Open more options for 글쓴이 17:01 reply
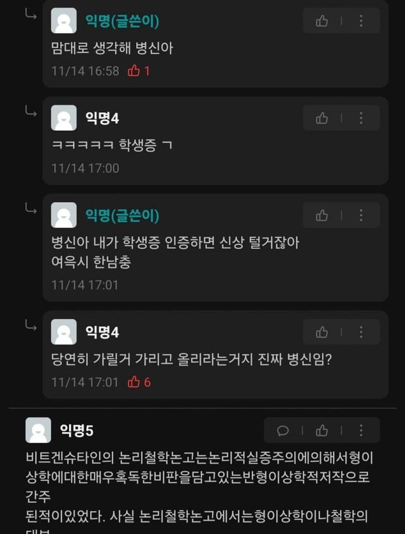405x534 pixels. [x=361, y=215]
